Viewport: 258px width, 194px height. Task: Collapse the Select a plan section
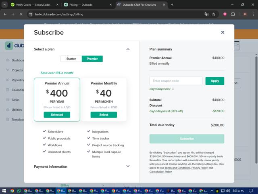coord(128,49)
